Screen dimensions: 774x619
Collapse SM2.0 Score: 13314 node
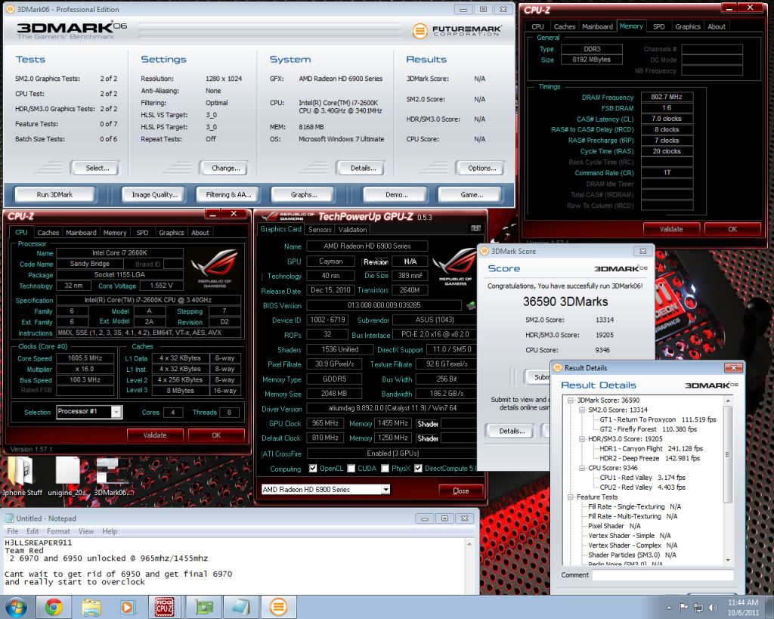point(582,410)
